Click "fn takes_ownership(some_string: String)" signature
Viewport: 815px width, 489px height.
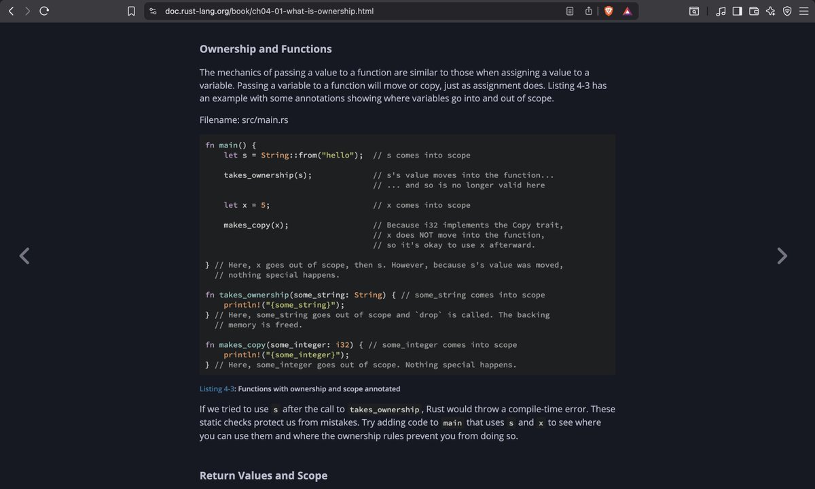[295, 295]
